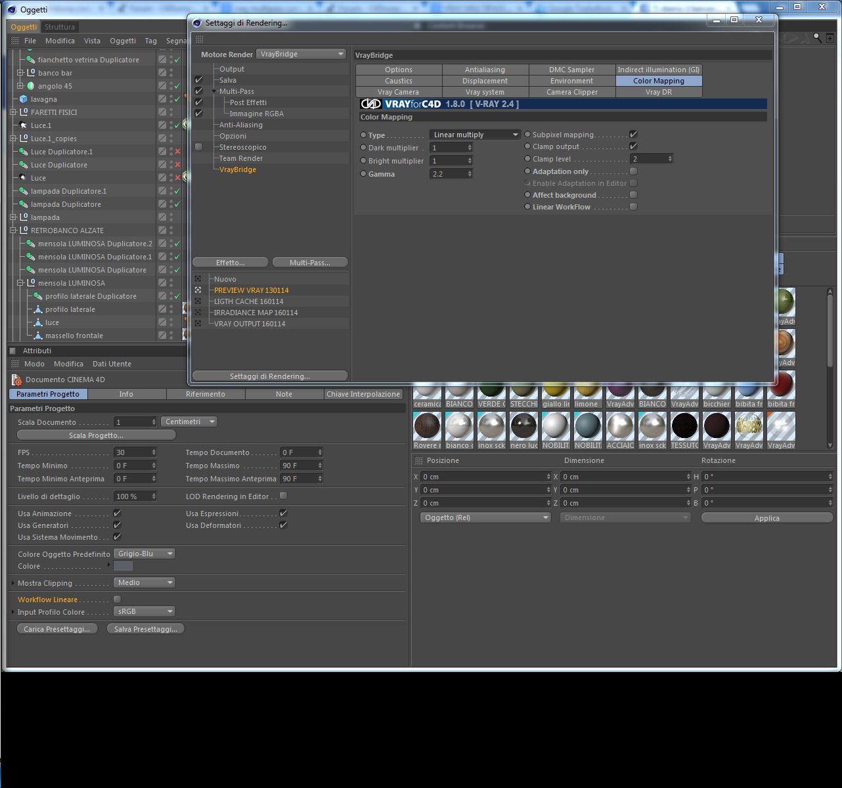The width and height of the screenshot is (842, 788).
Task: Open the Modifica menu in Oggetti panel
Action: [60, 41]
